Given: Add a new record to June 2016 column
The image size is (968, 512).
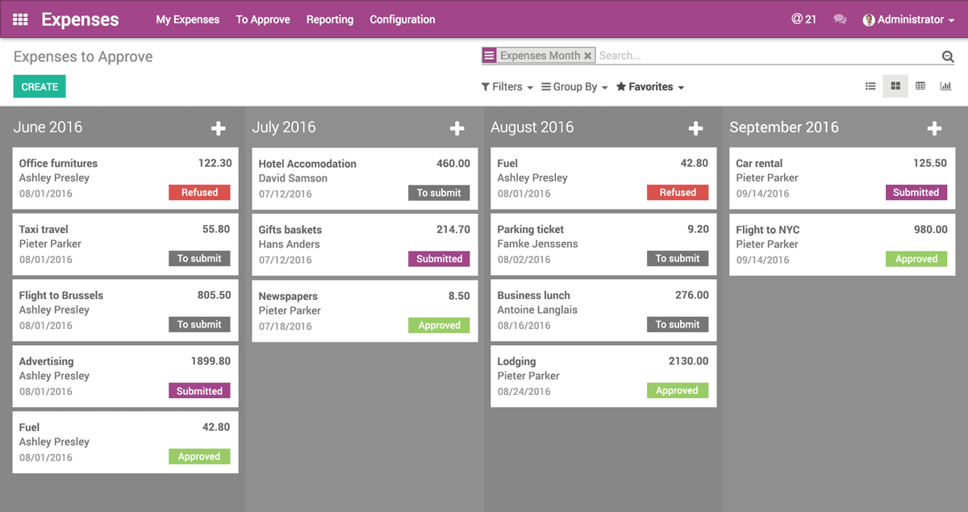Looking at the screenshot, I should 218,127.
